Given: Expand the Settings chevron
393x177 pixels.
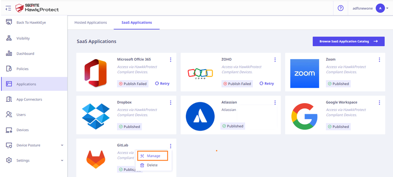Looking at the screenshot, I should click(62, 160).
